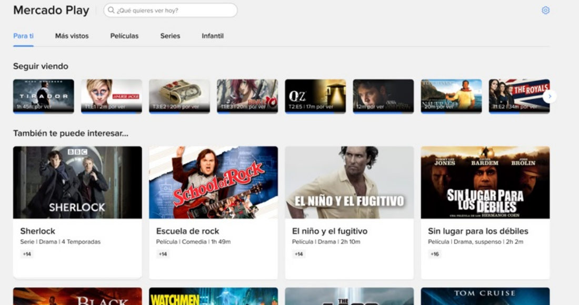Go to the Series tab
This screenshot has width=579, height=305.
[x=170, y=36]
